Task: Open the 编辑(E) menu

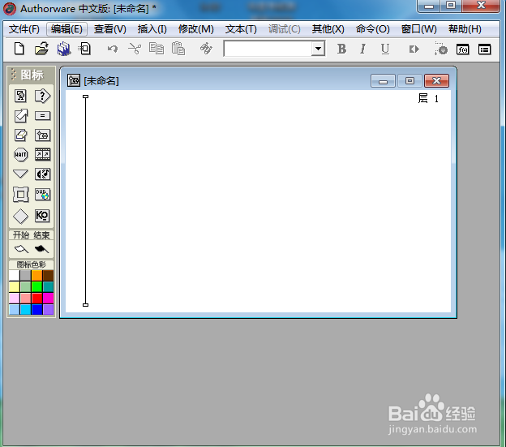Action: click(x=66, y=29)
